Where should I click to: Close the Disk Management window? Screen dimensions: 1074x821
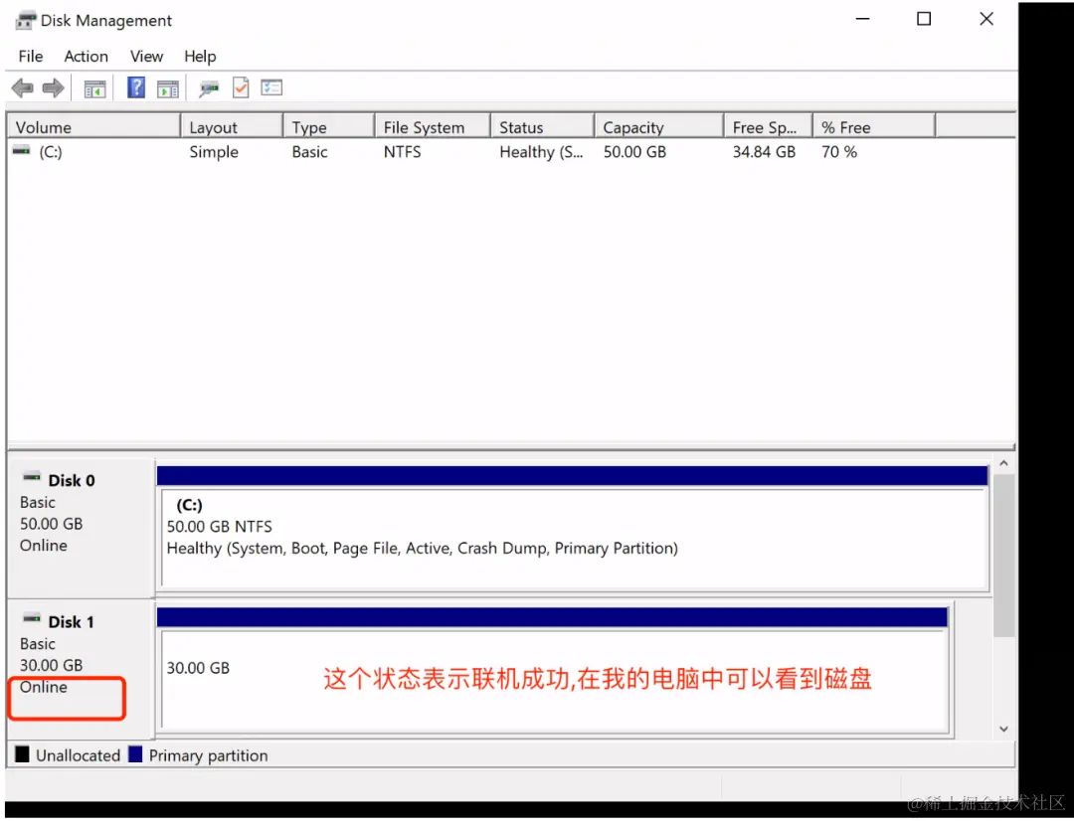click(x=985, y=19)
